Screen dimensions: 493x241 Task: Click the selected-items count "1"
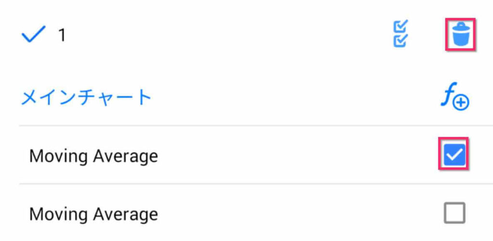pos(62,35)
